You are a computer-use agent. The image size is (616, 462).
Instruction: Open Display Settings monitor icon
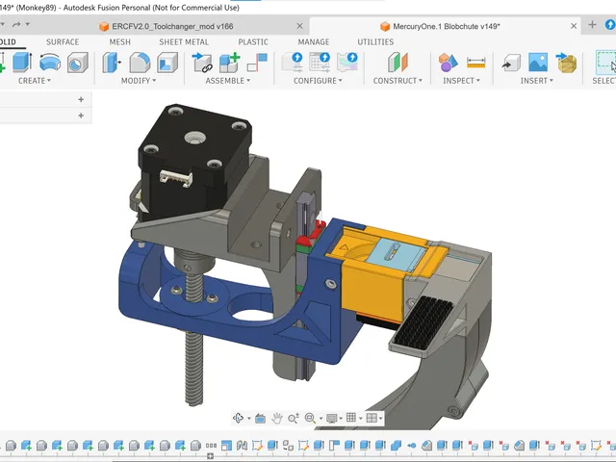click(332, 419)
